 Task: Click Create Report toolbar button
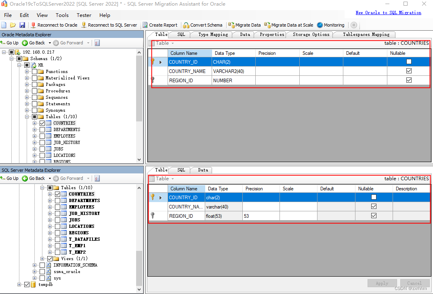[x=160, y=25]
